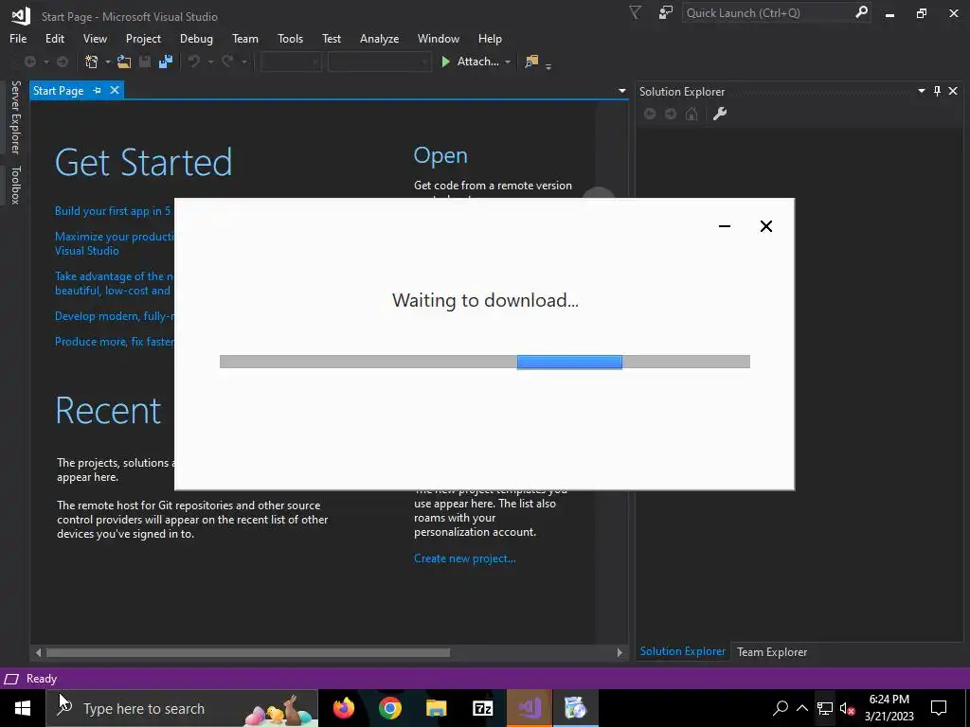Open the Solution Configurations combo box

(x=291, y=62)
